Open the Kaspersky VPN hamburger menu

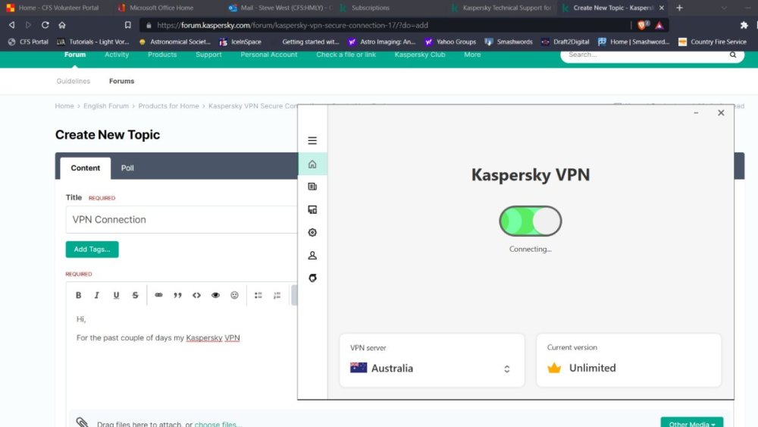click(x=312, y=141)
